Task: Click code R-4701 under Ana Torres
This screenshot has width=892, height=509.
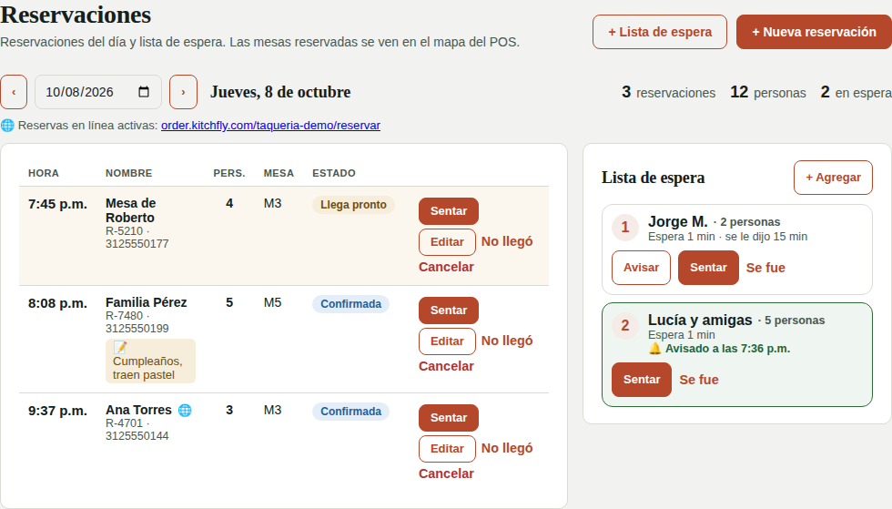Action: [x=124, y=423]
